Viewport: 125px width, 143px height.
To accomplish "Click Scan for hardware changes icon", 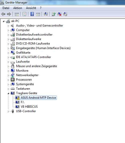I will point(46,14).
